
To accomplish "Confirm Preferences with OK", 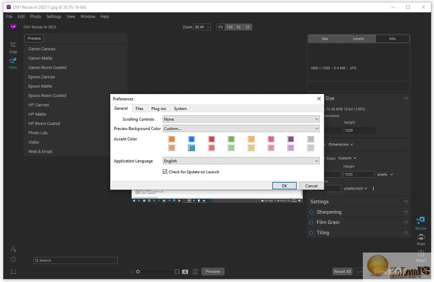I will click(284, 185).
